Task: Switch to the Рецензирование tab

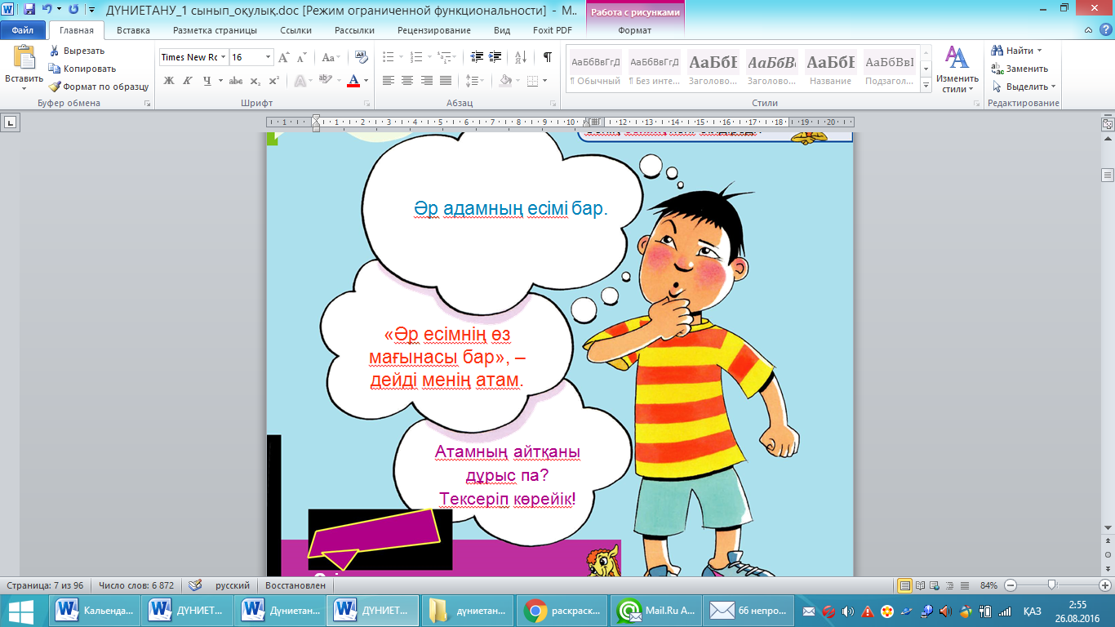Action: pyautogui.click(x=433, y=30)
